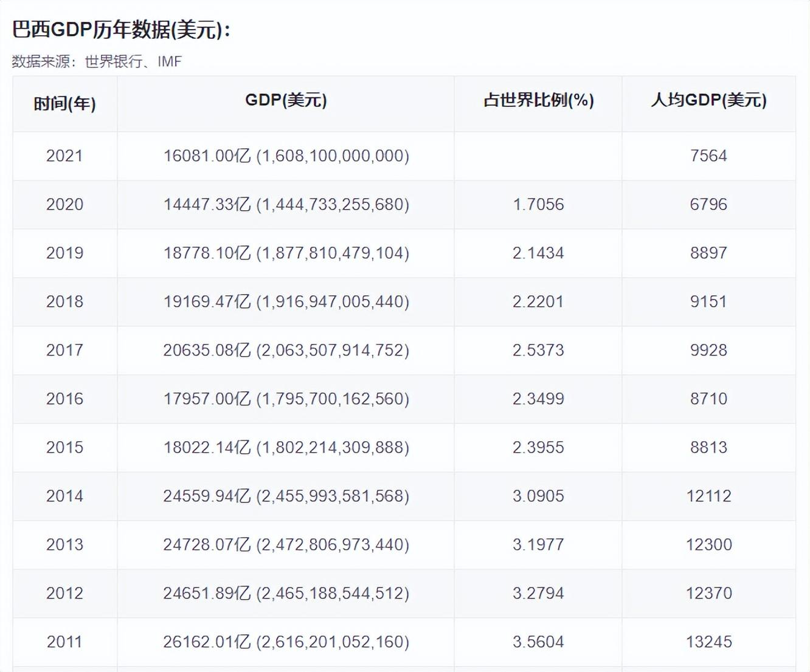Click per-capita GDP value 6796
The width and height of the screenshot is (810, 672).
coord(708,204)
